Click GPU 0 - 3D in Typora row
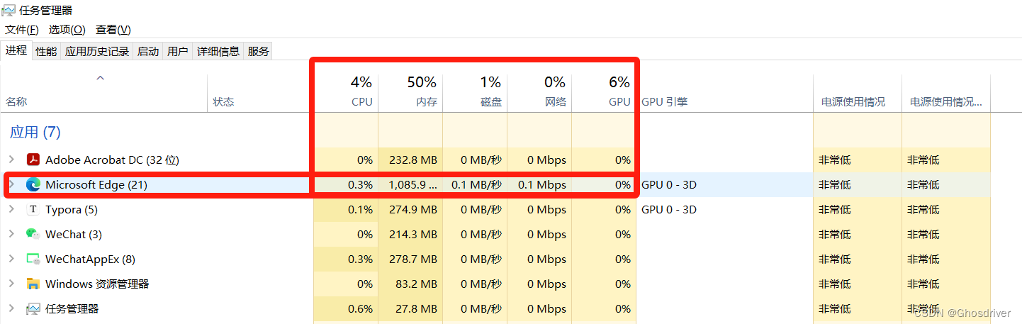The width and height of the screenshot is (1022, 324). point(669,209)
